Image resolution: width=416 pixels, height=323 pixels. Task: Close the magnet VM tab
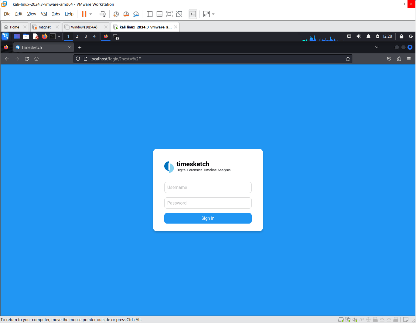click(x=57, y=27)
